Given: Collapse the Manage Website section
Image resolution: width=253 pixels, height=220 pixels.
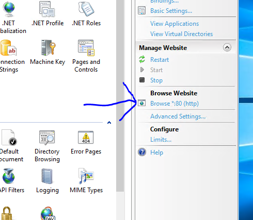Looking at the screenshot, I should (227, 47).
